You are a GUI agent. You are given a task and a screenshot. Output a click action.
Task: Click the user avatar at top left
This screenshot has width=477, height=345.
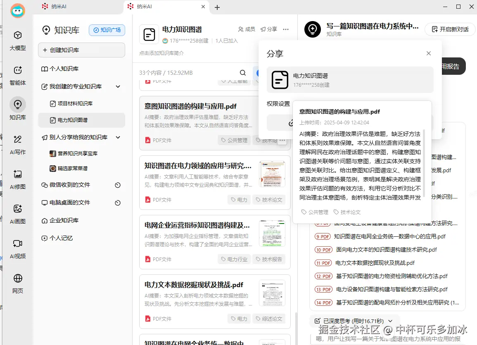tap(18, 11)
